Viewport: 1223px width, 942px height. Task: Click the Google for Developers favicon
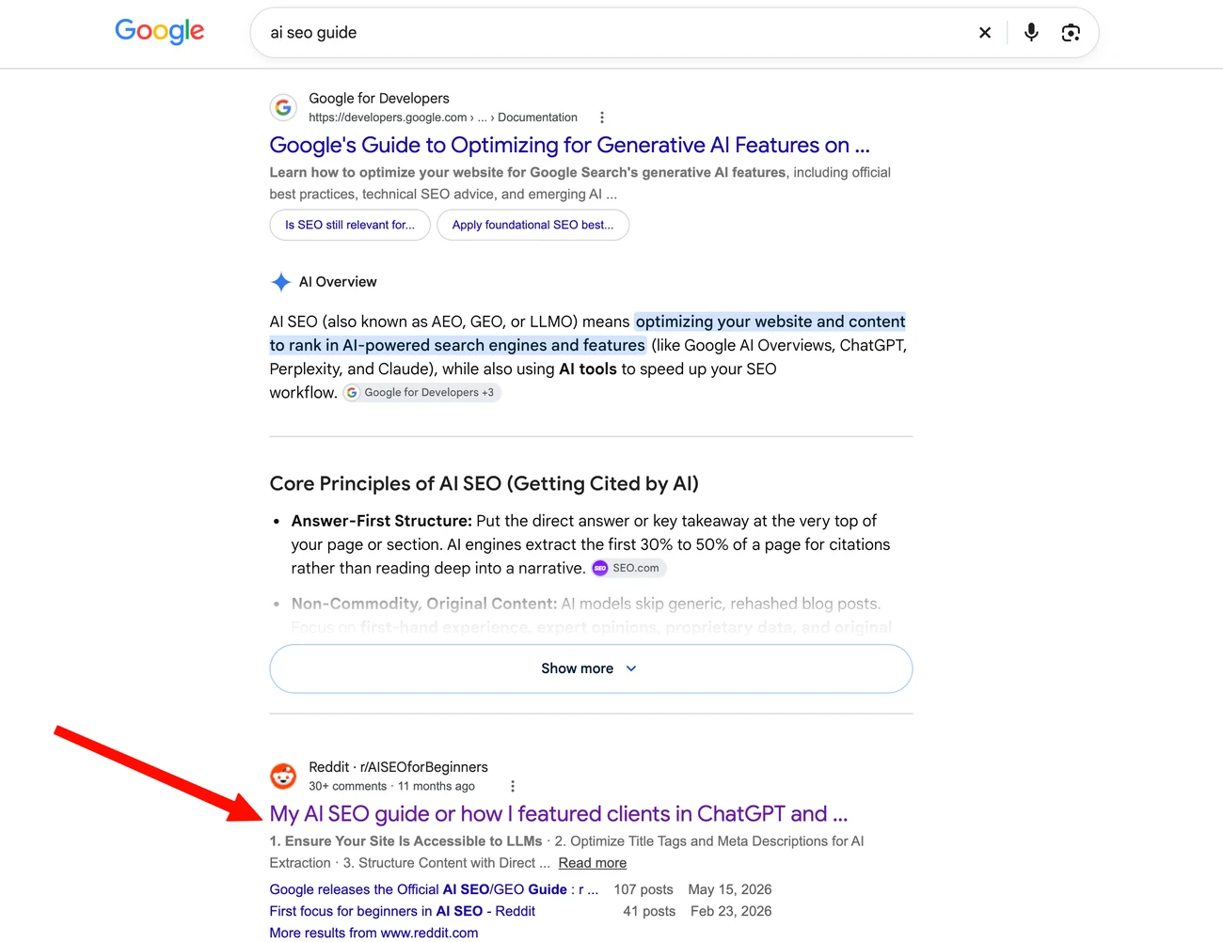[283, 107]
